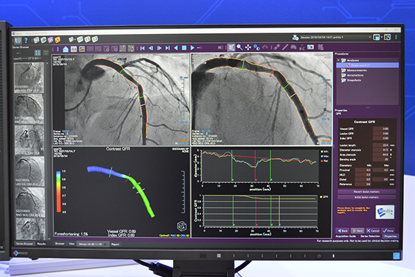Click the Done button
The image size is (415, 277).
tap(388, 231)
